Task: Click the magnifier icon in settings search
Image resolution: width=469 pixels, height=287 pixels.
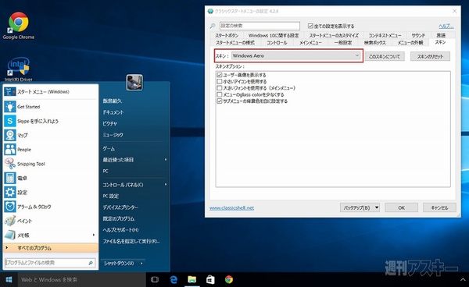Action: tap(213, 26)
